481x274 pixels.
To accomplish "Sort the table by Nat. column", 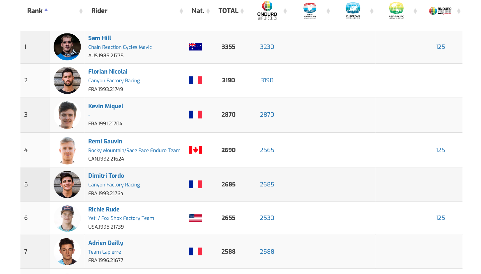I will tap(198, 11).
